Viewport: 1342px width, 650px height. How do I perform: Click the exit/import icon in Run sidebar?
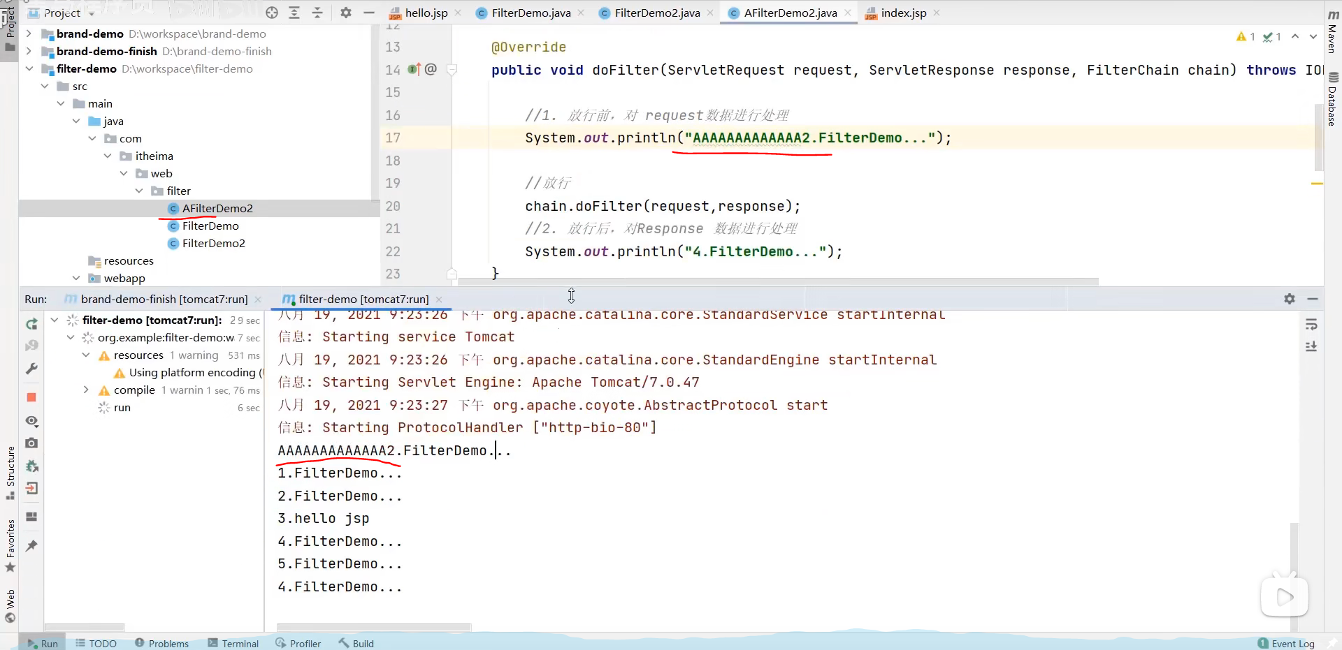click(x=31, y=488)
